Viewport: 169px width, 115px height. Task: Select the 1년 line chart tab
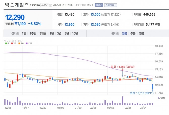(x=52, y=33)
